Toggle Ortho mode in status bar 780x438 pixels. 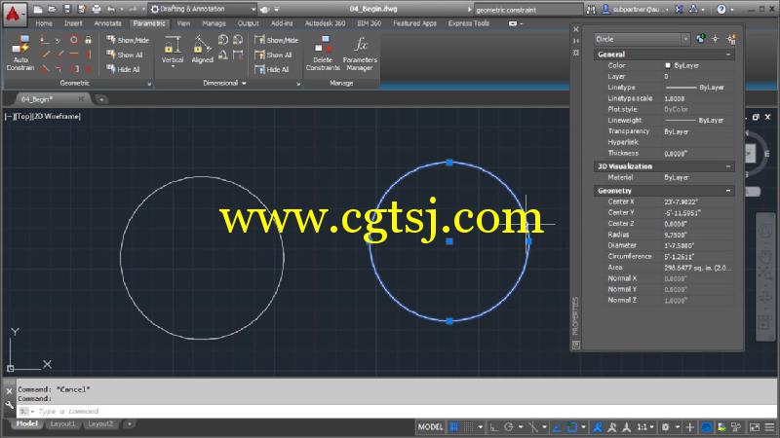coord(493,427)
